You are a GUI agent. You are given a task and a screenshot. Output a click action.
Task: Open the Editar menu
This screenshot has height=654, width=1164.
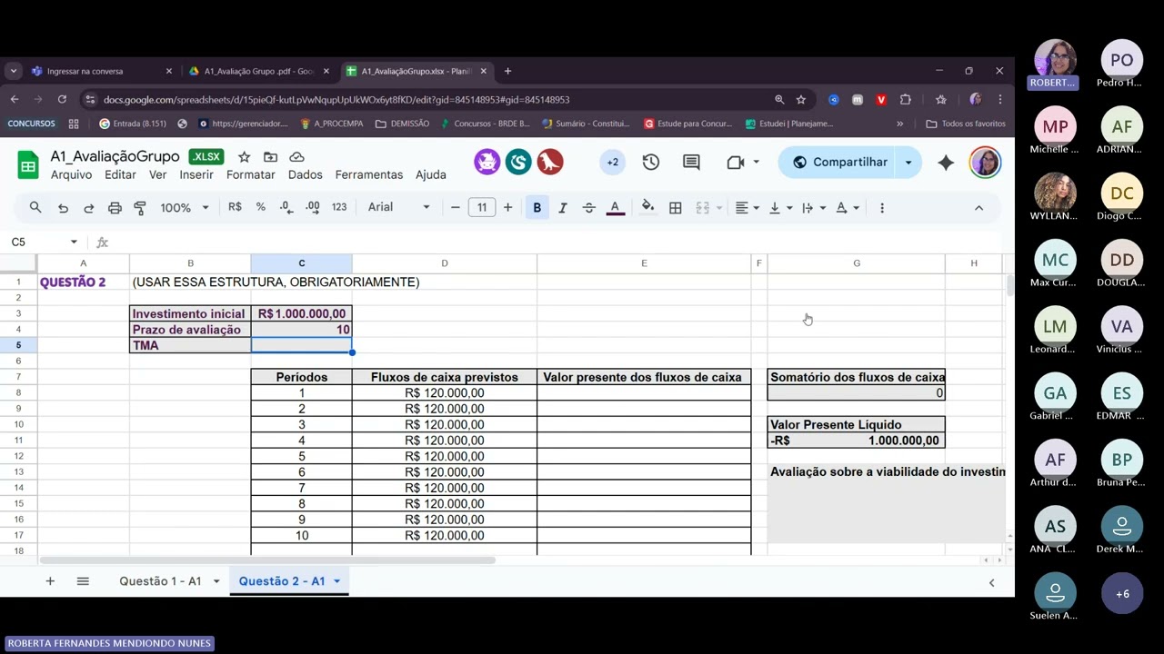[x=120, y=174]
